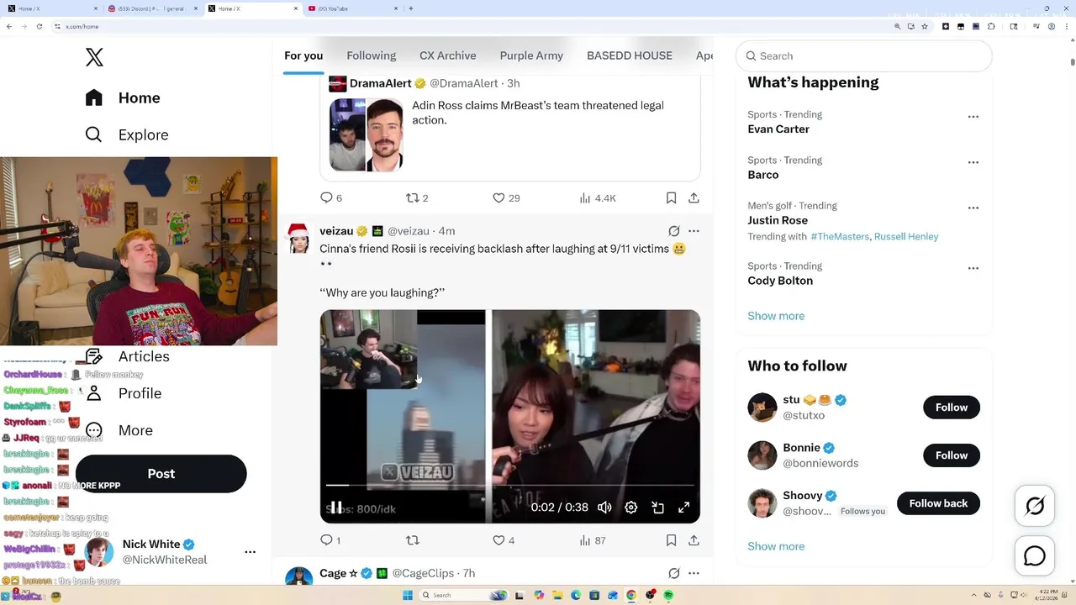Open the Purple Army tab

[x=531, y=55]
